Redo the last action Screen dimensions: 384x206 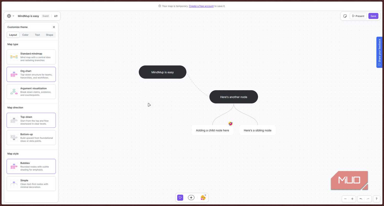coord(368,199)
